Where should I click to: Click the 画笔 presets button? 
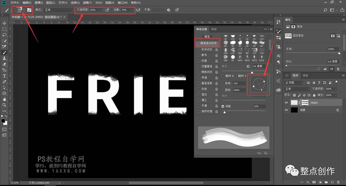(207, 37)
